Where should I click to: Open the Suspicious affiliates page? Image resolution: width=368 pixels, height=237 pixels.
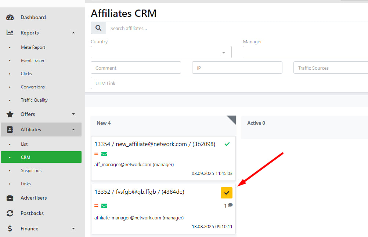coord(31,171)
